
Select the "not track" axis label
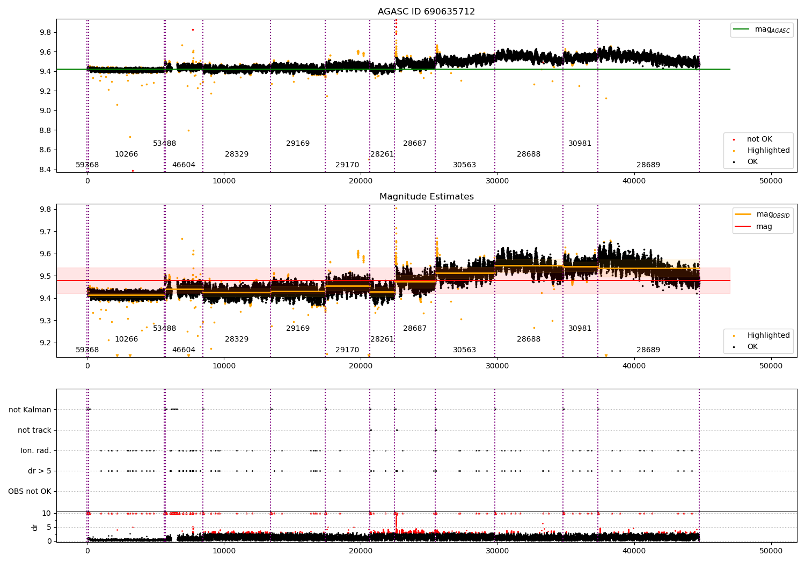point(34,430)
